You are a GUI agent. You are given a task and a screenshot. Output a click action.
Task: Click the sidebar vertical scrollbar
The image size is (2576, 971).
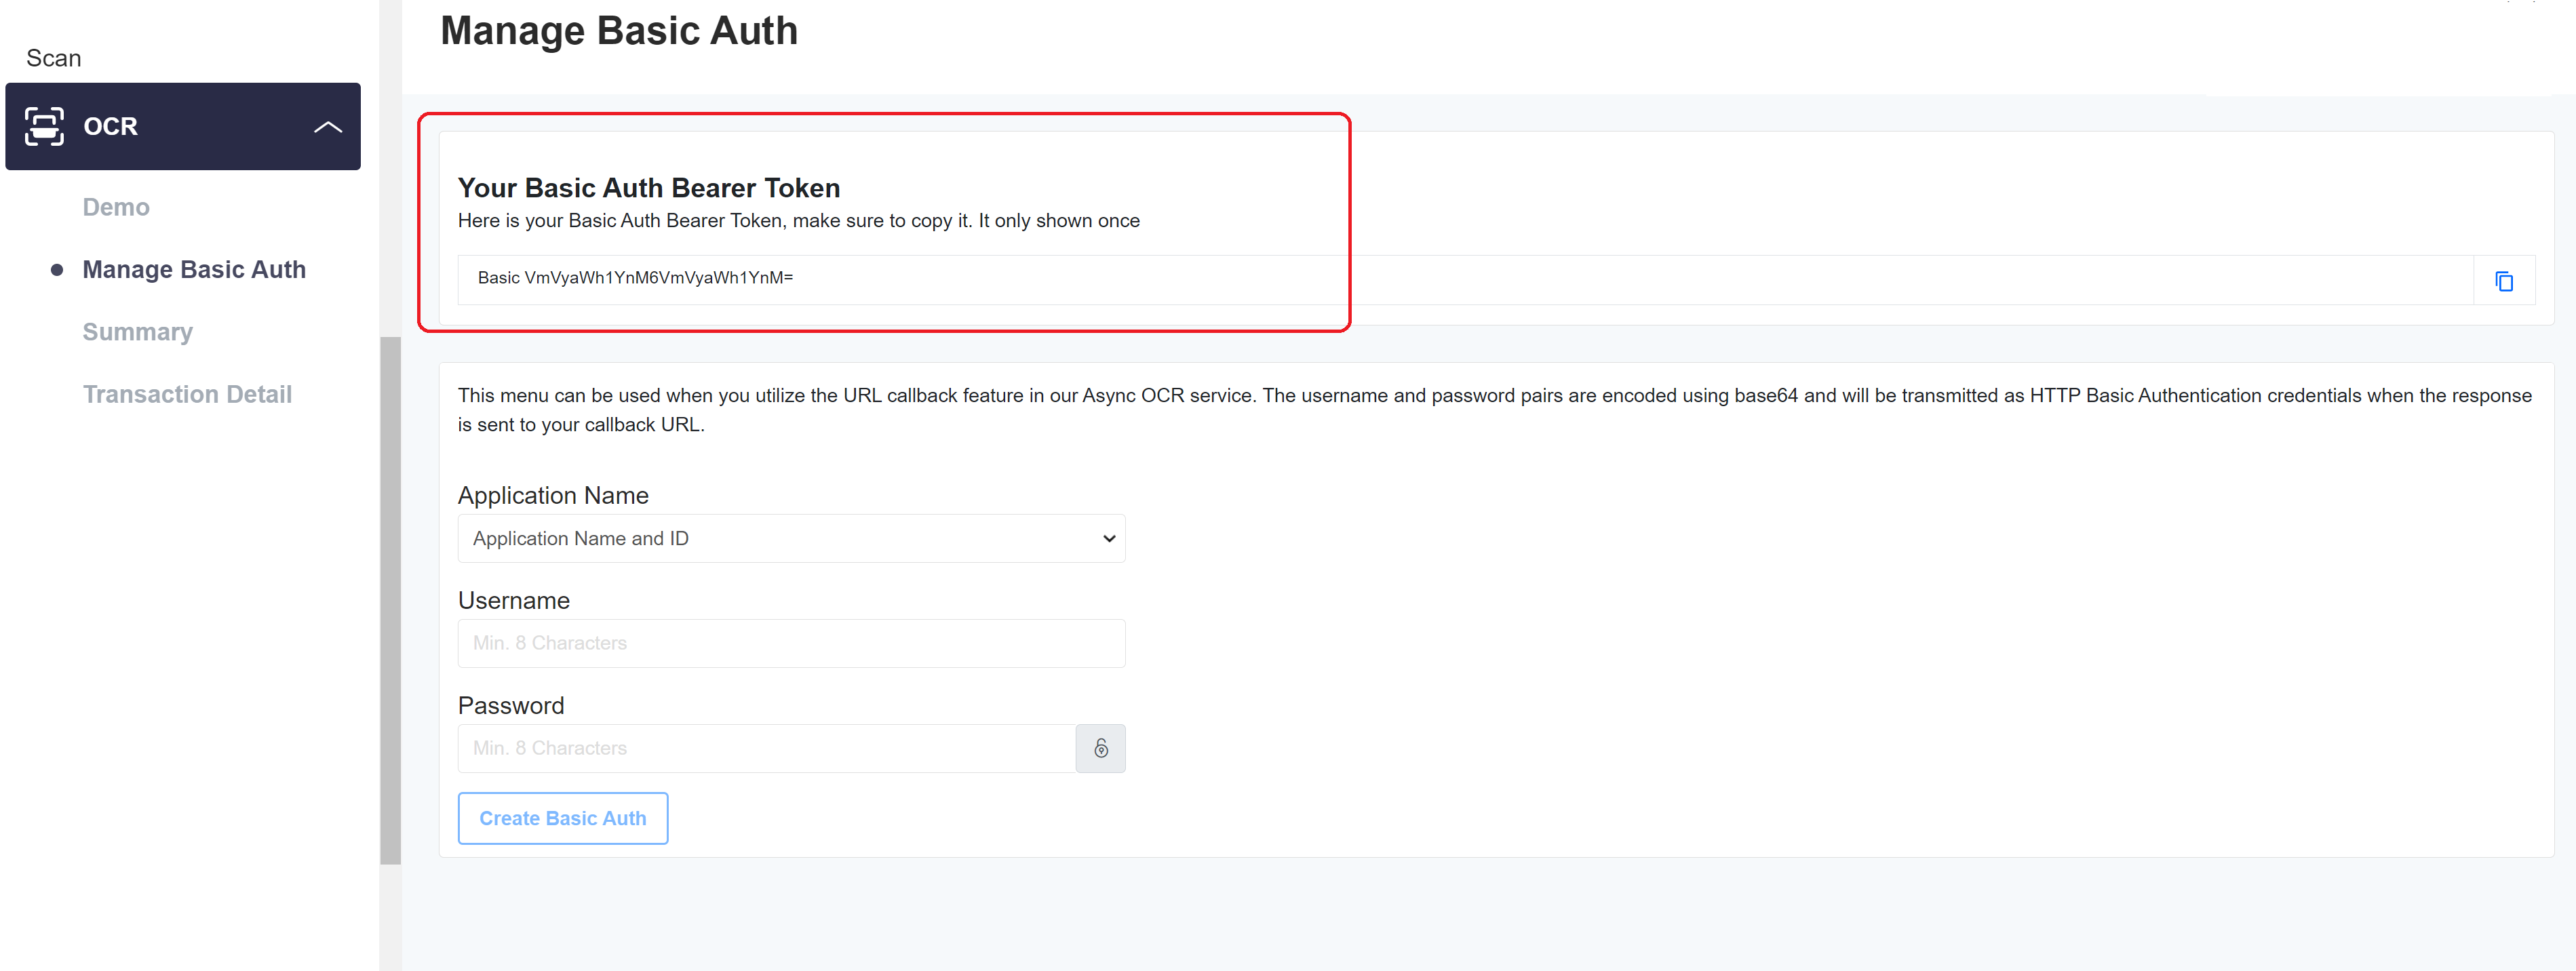tap(390, 600)
